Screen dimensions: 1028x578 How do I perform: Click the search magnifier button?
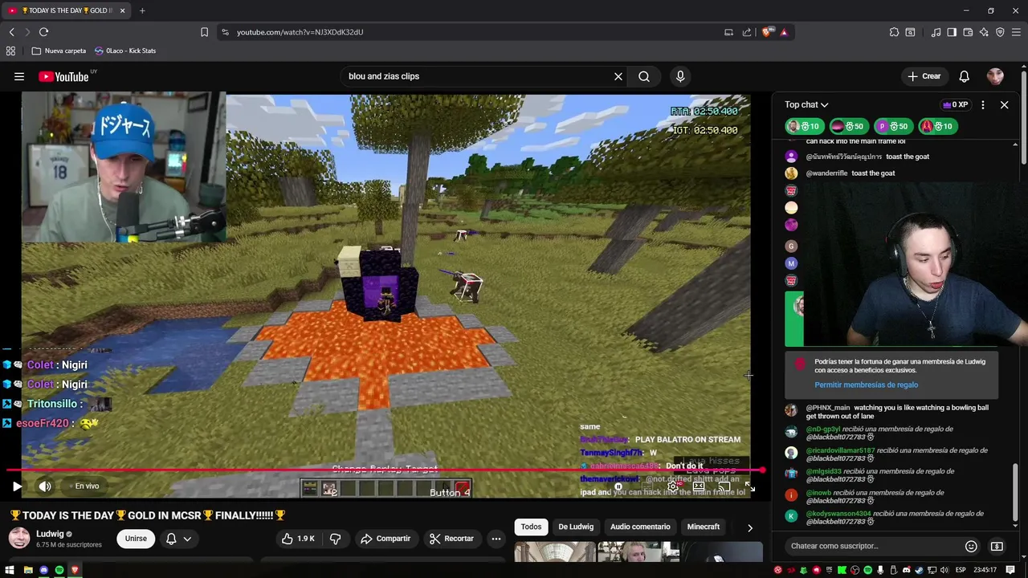pos(644,76)
